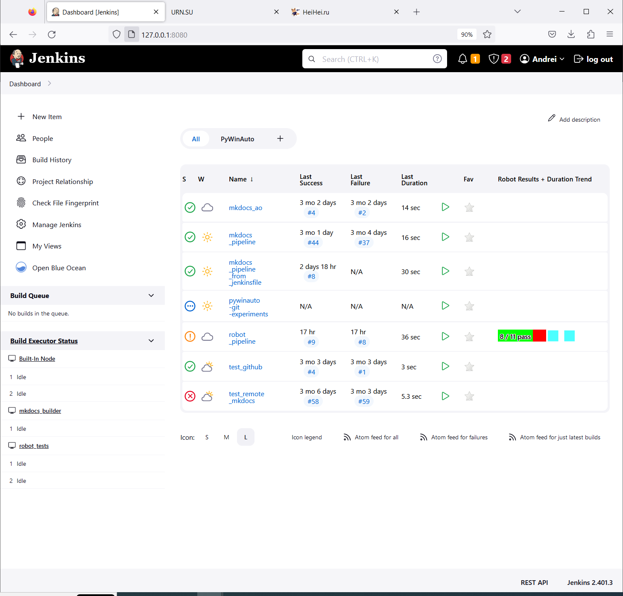623x596 pixels.
Task: Click the Build History icon in sidebar
Action: 21,160
